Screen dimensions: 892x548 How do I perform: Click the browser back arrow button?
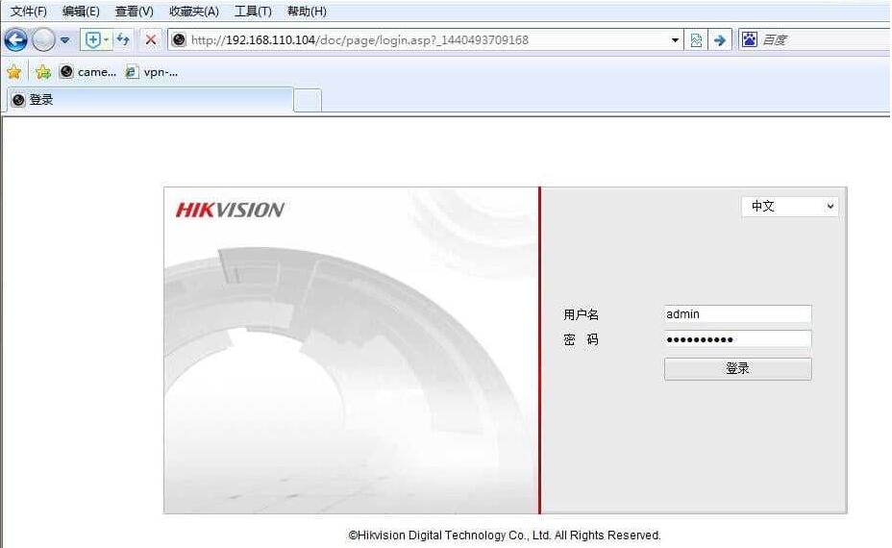click(15, 39)
